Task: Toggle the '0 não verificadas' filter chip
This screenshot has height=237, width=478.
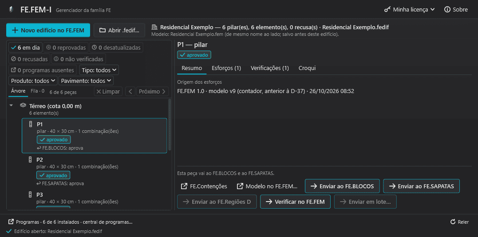Action: point(79,59)
